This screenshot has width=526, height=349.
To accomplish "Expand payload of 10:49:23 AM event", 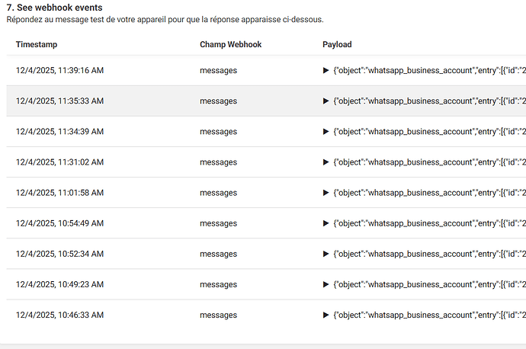I will (x=327, y=284).
